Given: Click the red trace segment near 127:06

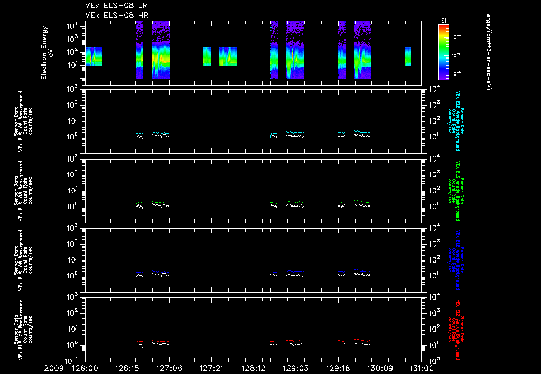Looking at the screenshot, I should click(x=161, y=341).
